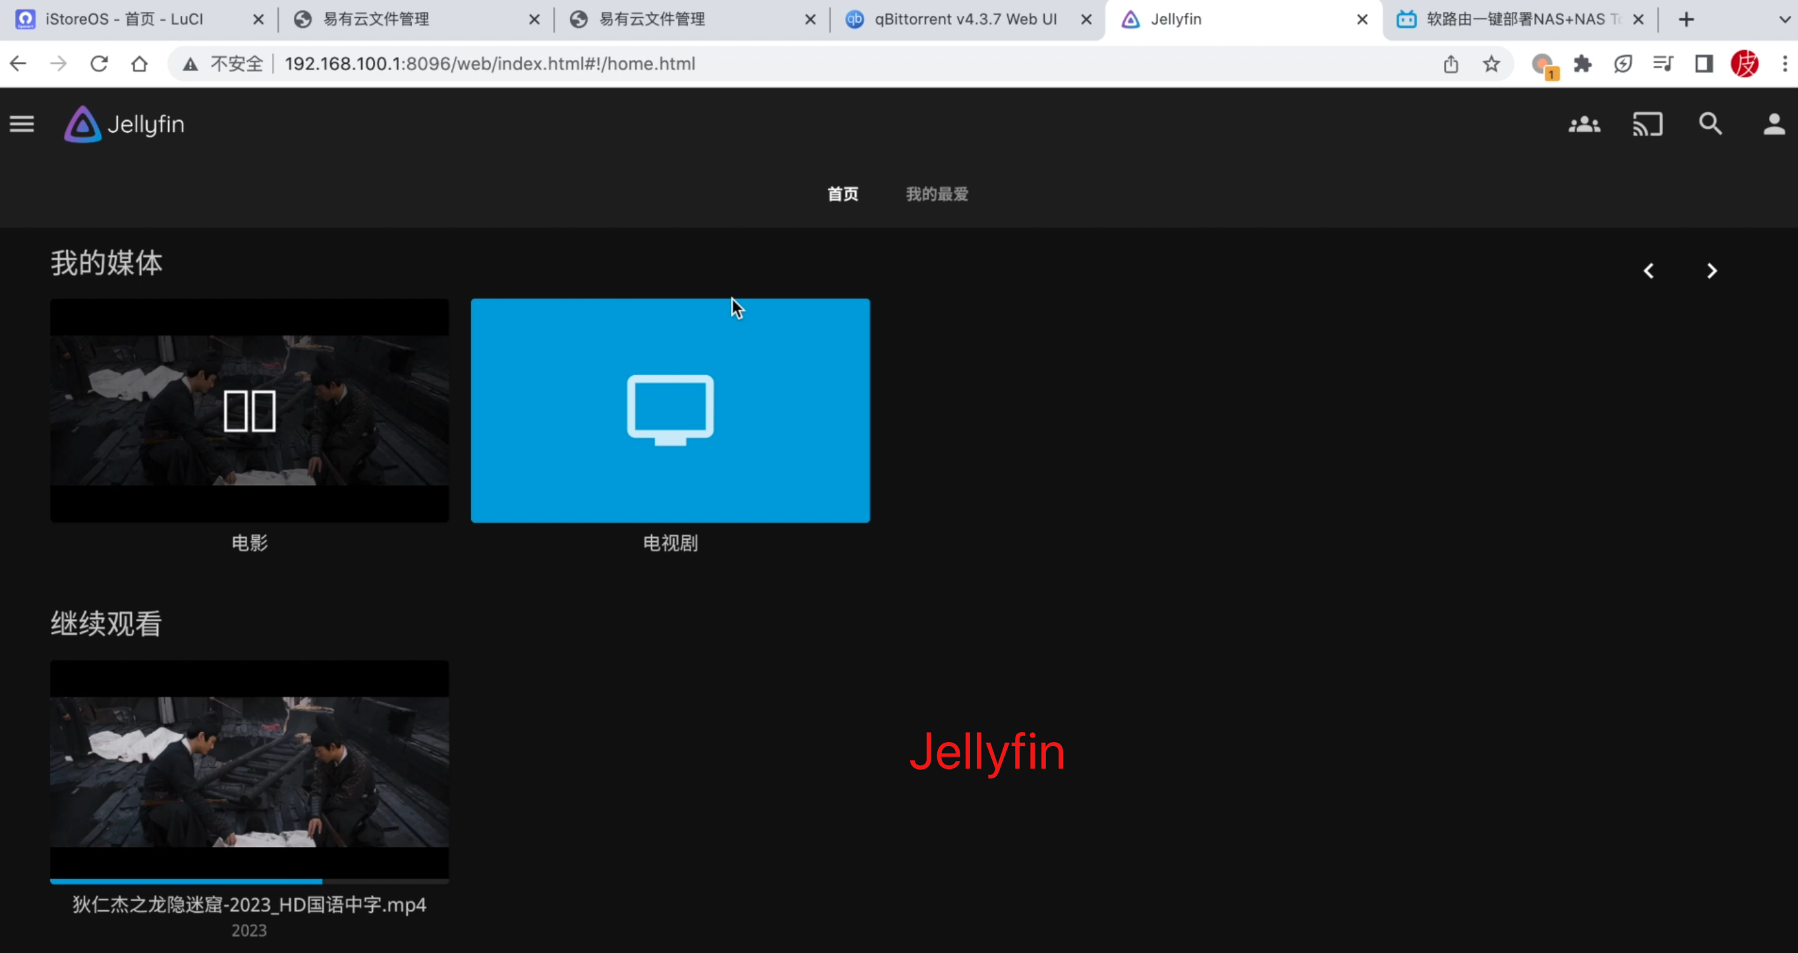The image size is (1798, 953).
Task: Click the left chevron of 我的媒体 carousel
Action: click(1649, 271)
